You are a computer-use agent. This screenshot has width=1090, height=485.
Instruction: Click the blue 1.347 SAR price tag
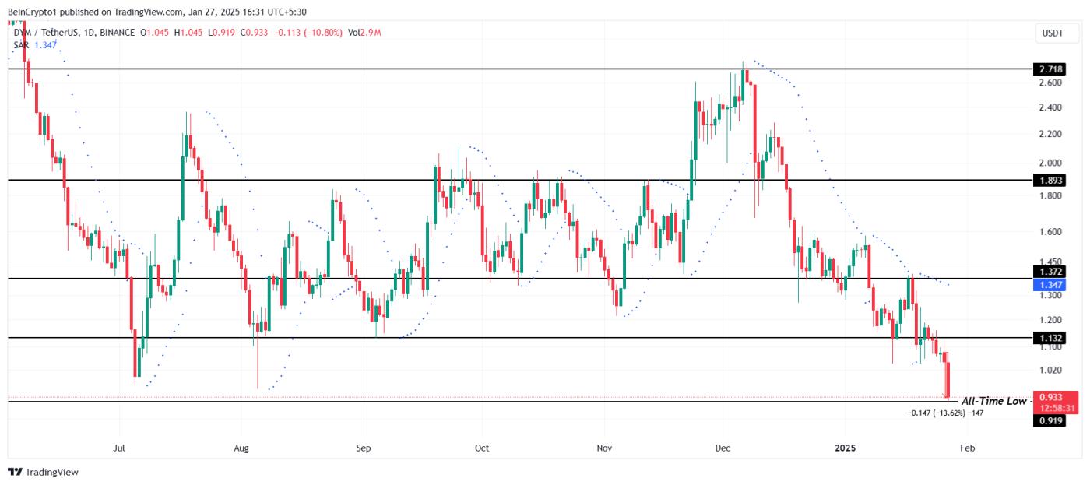(1049, 285)
